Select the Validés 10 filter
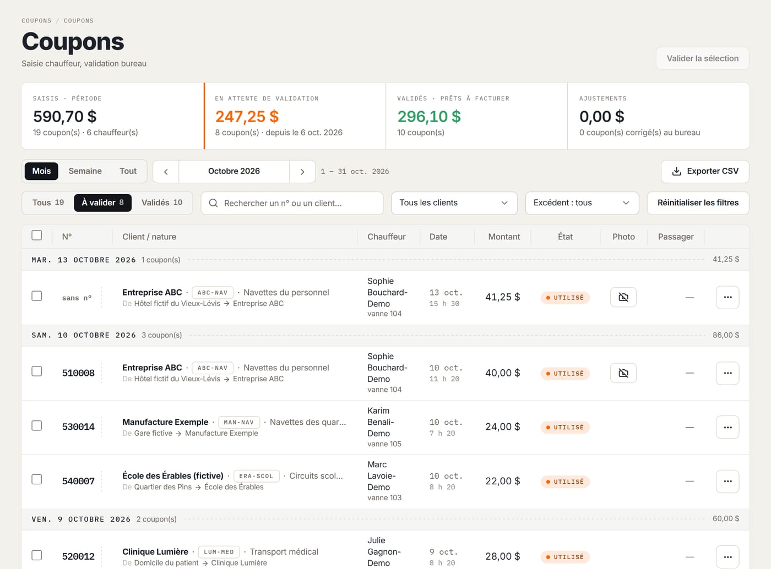This screenshot has width=771, height=569. 162,203
